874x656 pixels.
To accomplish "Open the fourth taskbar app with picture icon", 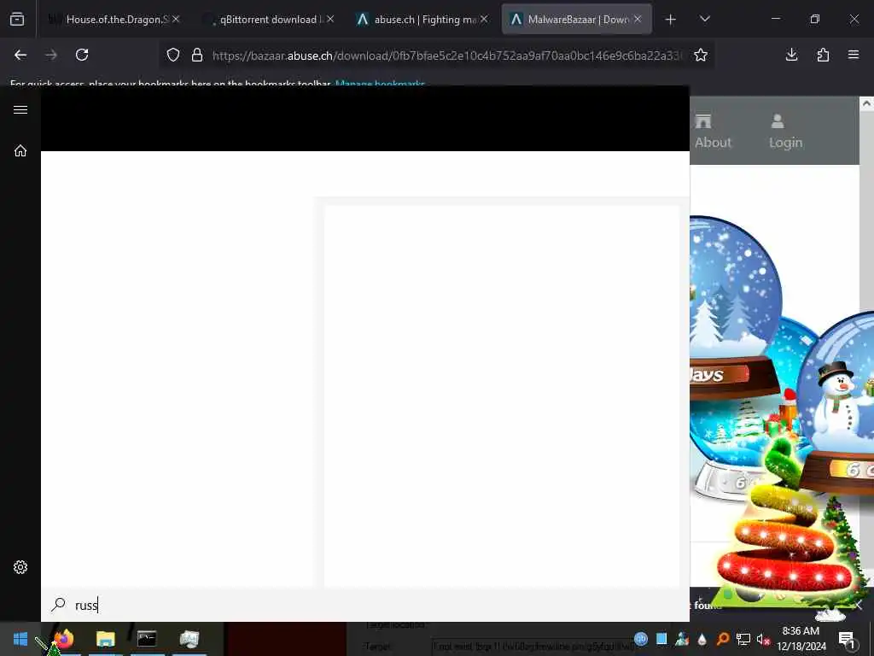I will 189,639.
